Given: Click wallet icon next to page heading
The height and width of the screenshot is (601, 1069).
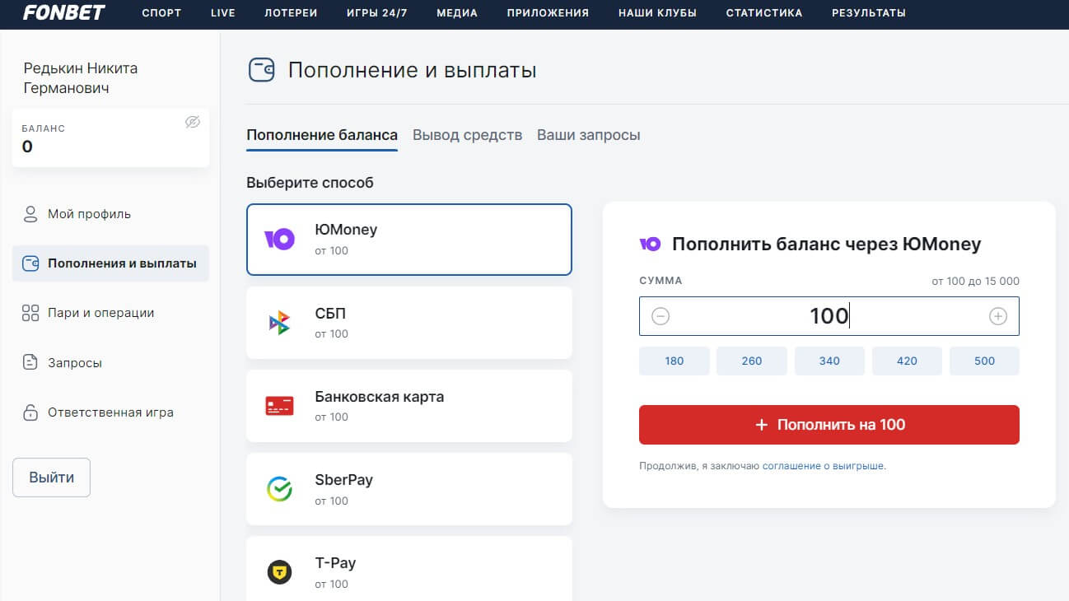Looking at the screenshot, I should (x=262, y=70).
